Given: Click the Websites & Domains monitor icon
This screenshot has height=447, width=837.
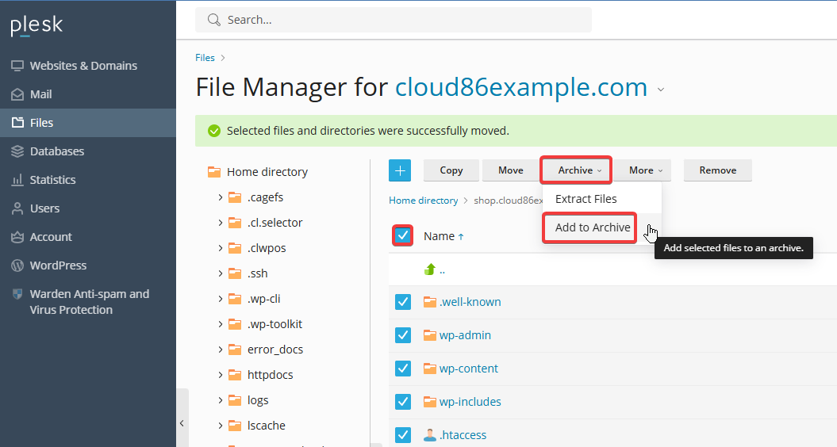Looking at the screenshot, I should [x=17, y=66].
